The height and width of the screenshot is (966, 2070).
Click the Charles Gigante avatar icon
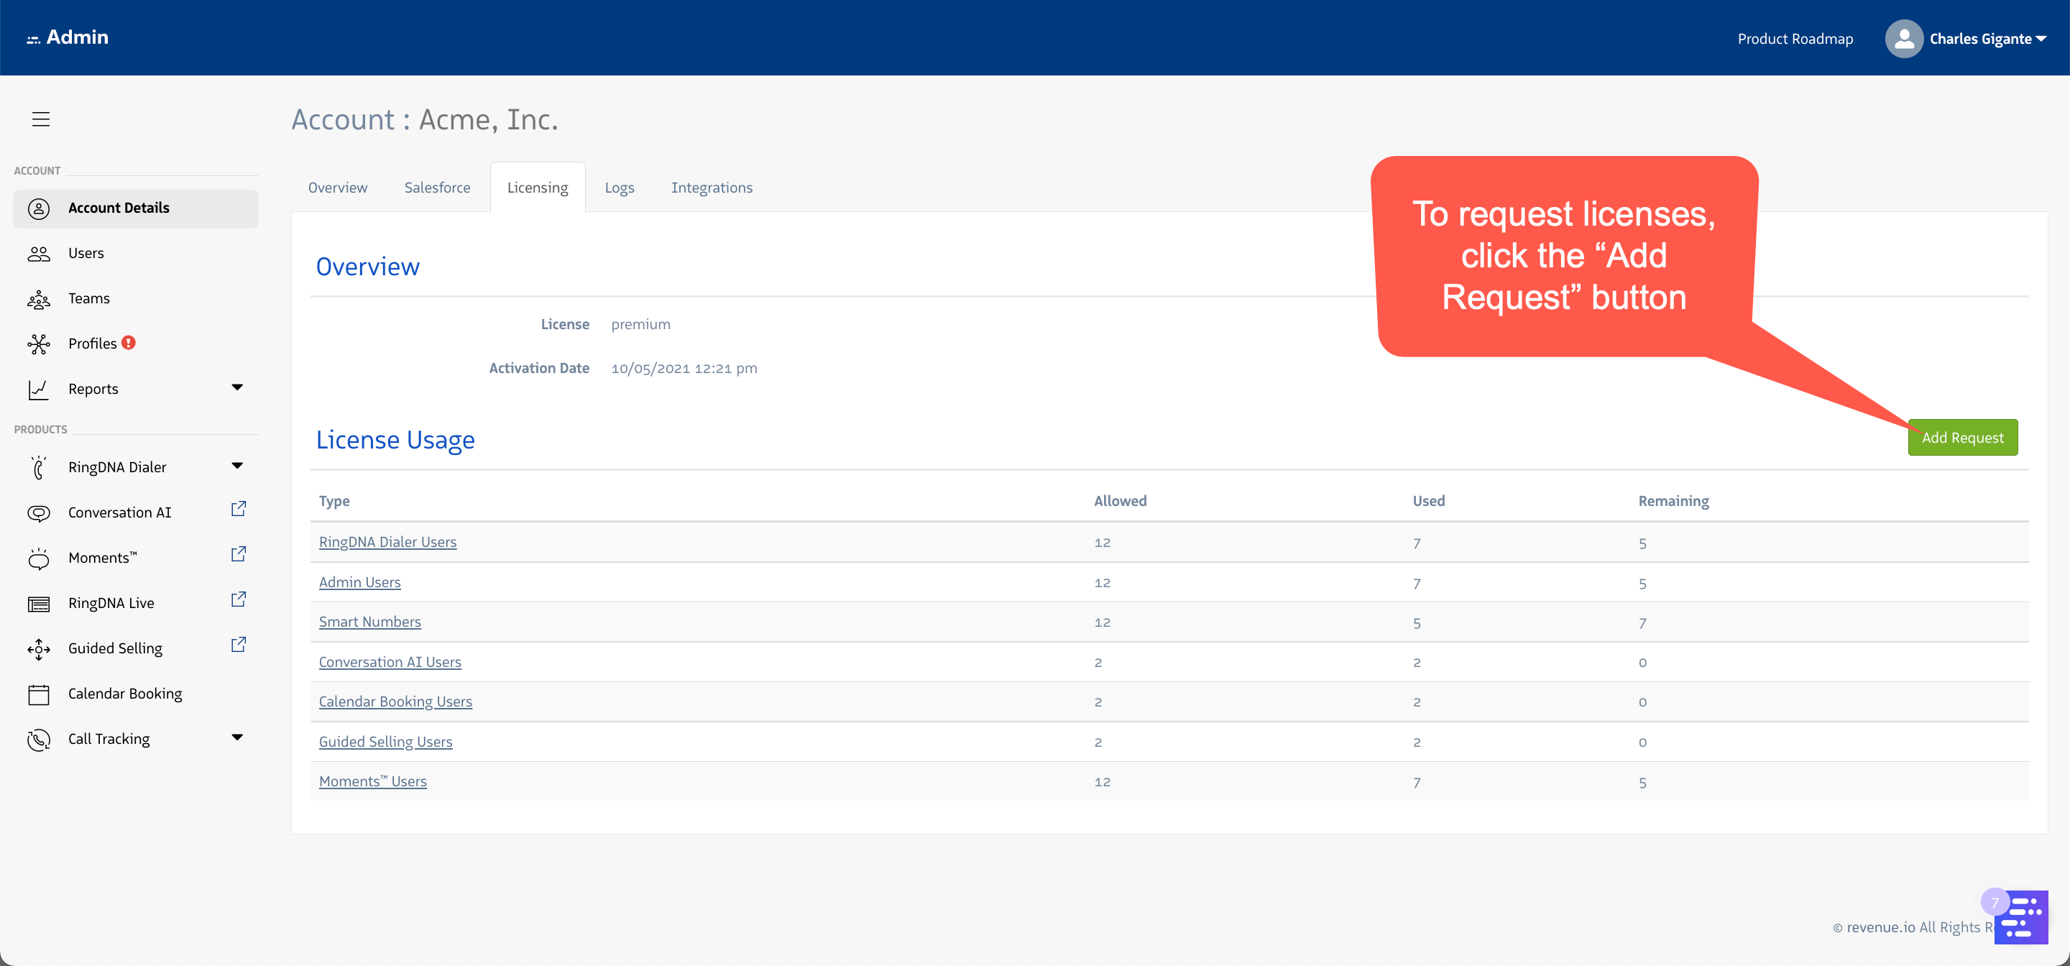point(1904,38)
